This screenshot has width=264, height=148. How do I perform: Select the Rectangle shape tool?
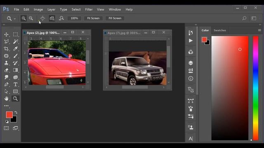(x=16, y=91)
